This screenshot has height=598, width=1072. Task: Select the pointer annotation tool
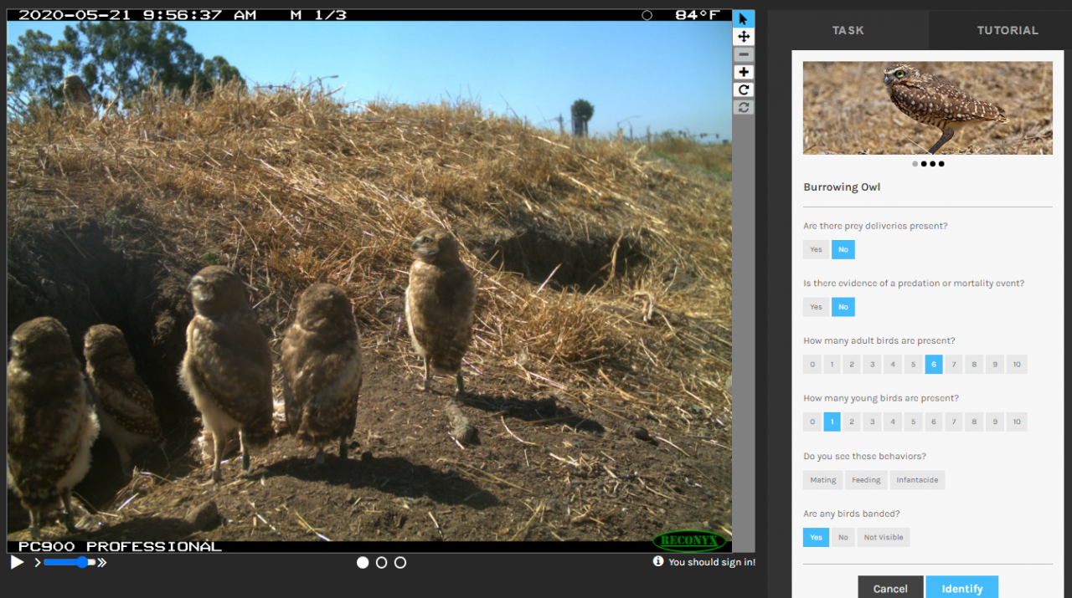744,19
